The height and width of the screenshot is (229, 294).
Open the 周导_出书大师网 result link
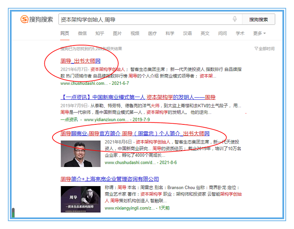point(80,61)
